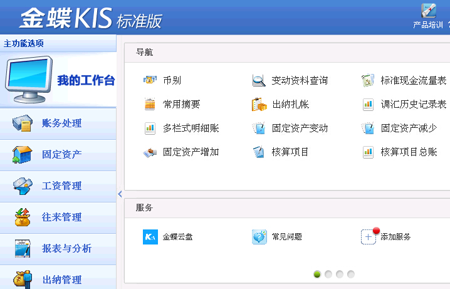Screen dimensions: 450x289
Task: Click the 添加服务 plus icon
Action: pyautogui.click(x=369, y=237)
